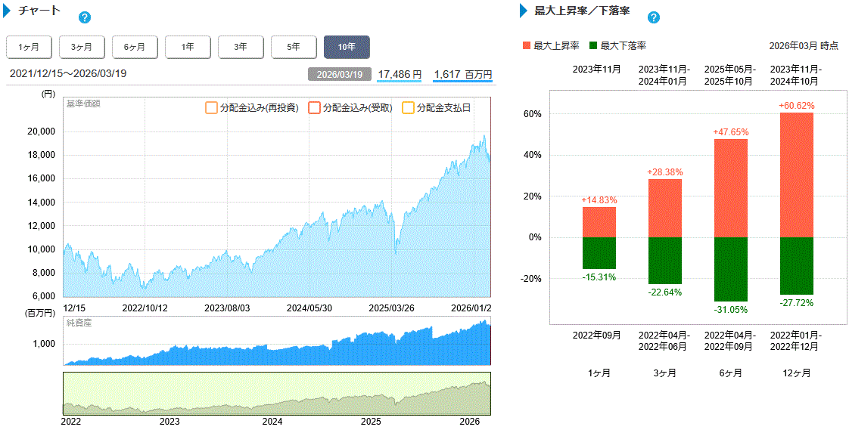Screen dimensions: 849x433
Task: Click the -31.05% 6ヶ月 green bar
Action: pyautogui.click(x=731, y=268)
